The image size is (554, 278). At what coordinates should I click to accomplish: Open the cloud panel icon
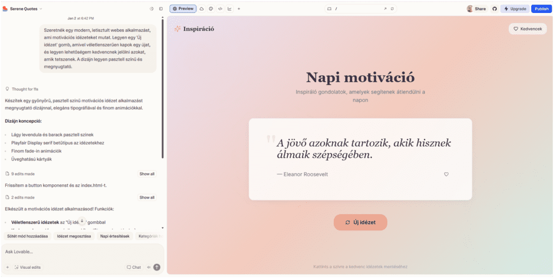click(202, 9)
